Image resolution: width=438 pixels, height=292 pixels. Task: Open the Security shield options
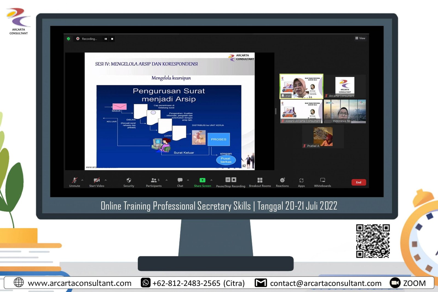[129, 180]
